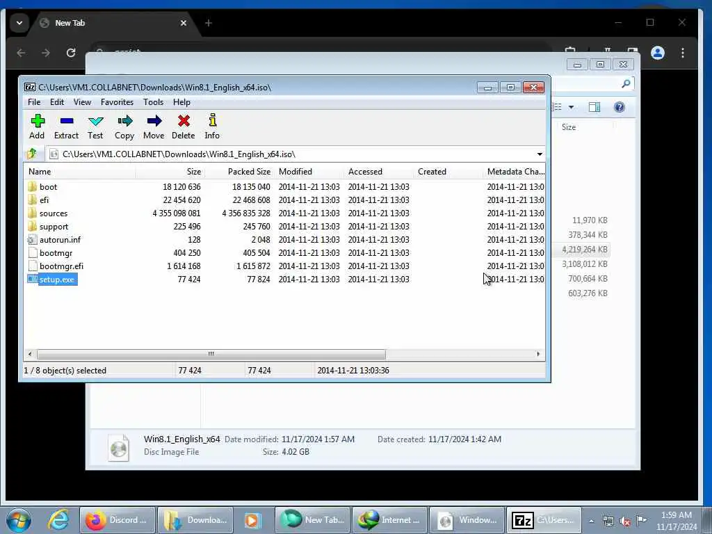Sort by the Accessed column header

tap(379, 172)
